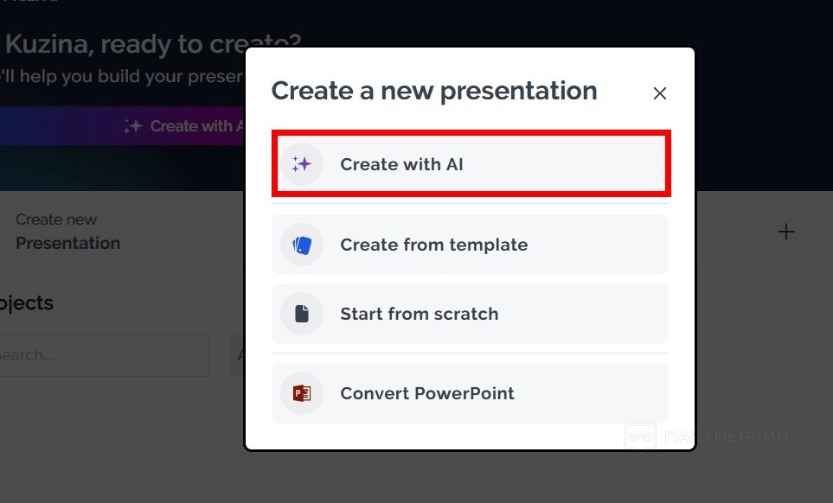833x503 pixels.
Task: Select the Create from template option text
Action: point(433,245)
